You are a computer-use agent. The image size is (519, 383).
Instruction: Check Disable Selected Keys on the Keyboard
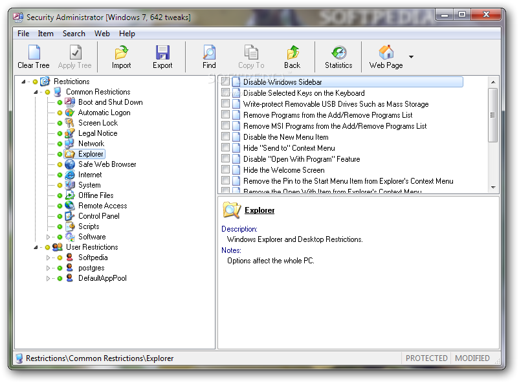point(225,92)
